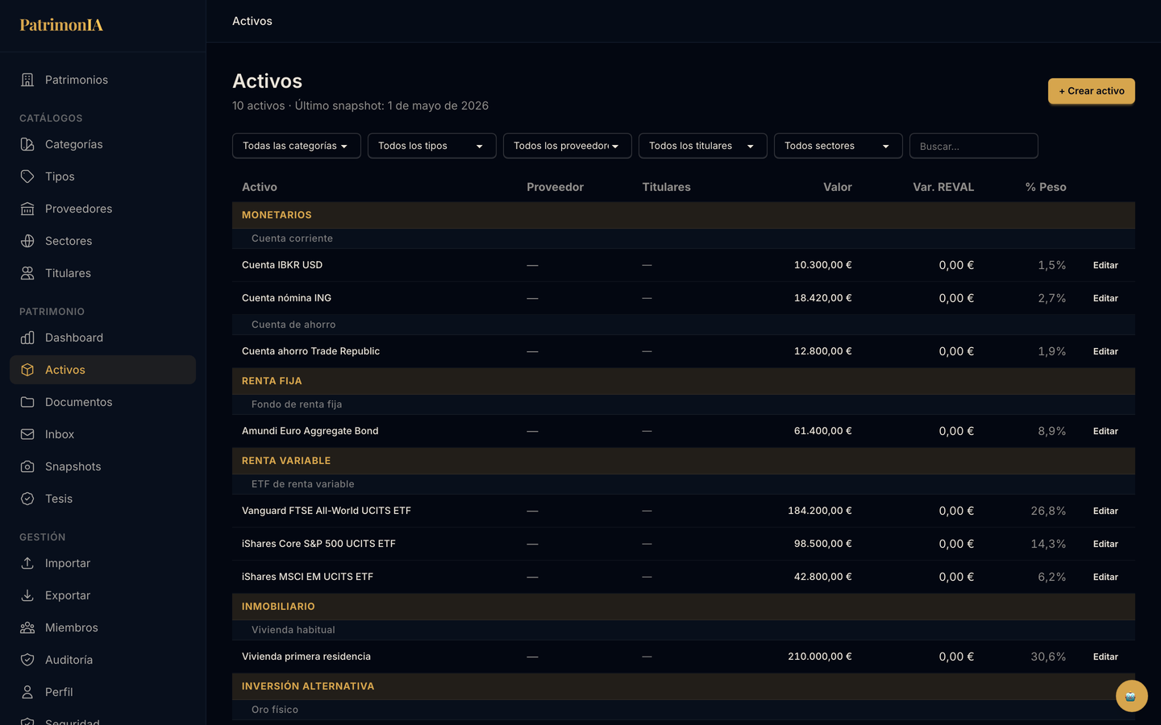Click the % Peso column header
1161x725 pixels.
[x=1046, y=187]
